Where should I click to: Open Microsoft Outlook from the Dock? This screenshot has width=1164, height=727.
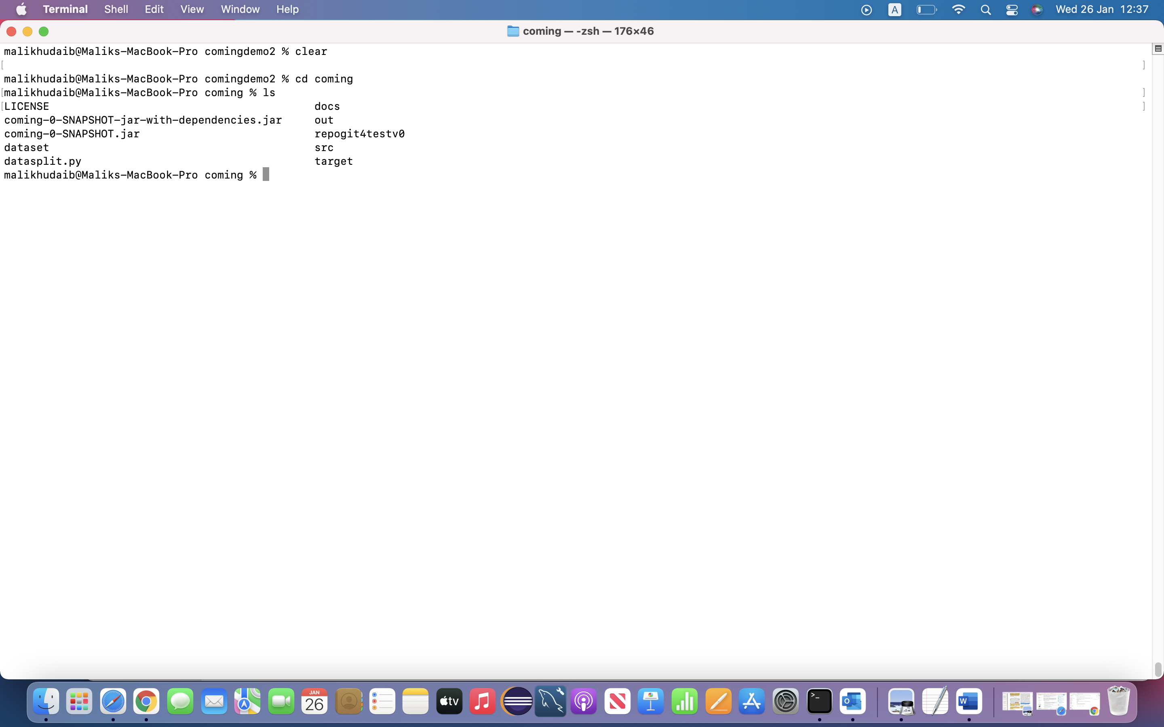tap(853, 702)
